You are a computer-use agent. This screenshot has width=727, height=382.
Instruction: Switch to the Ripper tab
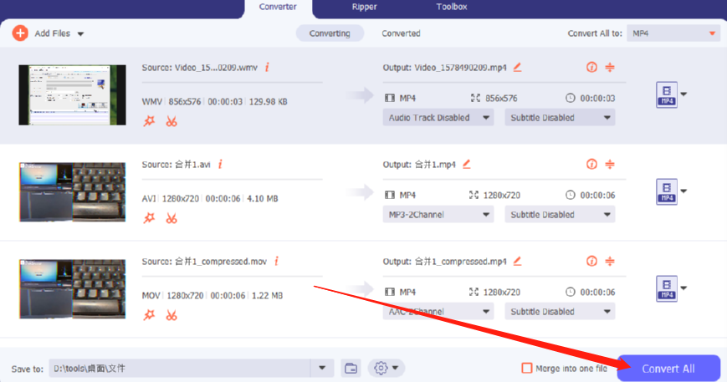click(x=365, y=7)
